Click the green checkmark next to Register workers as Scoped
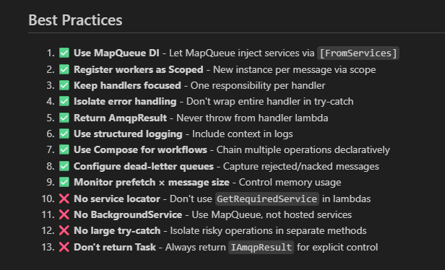Screen dimensions: 445x270 pos(64,69)
